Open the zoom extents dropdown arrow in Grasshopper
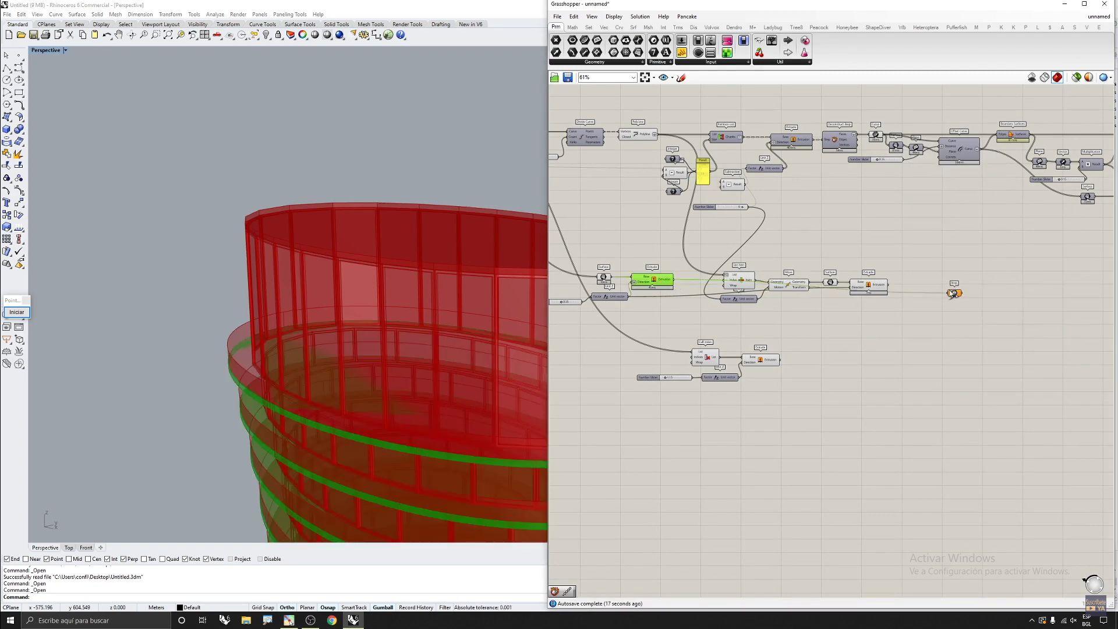Image resolution: width=1118 pixels, height=629 pixels. point(654,77)
